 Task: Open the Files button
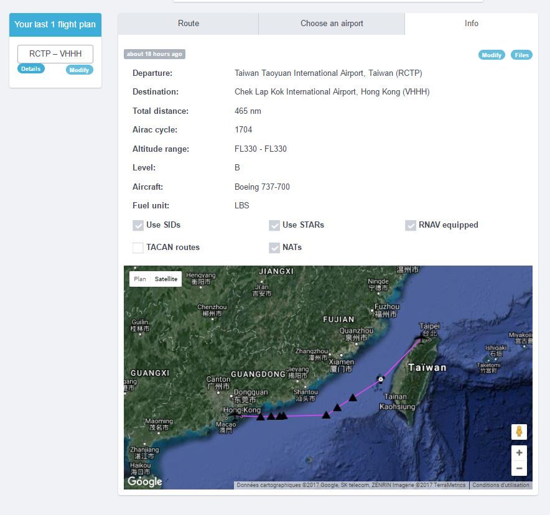[521, 55]
